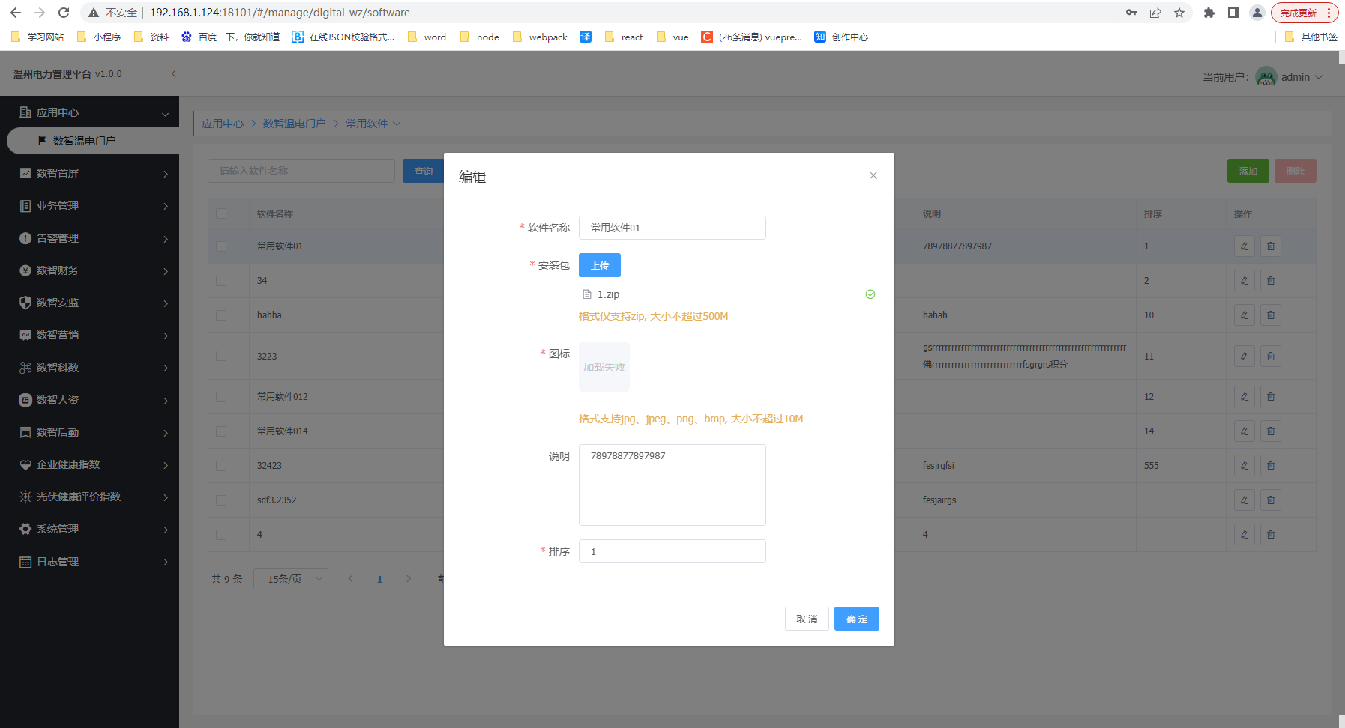Expand 数智财务 submenu
This screenshot has width=1345, height=728.
click(x=166, y=271)
